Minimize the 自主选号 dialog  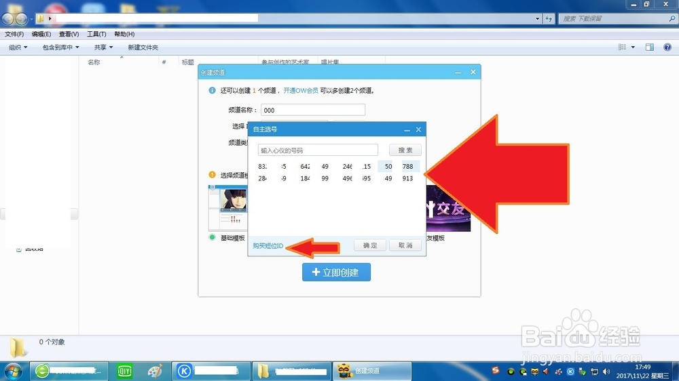tap(407, 129)
